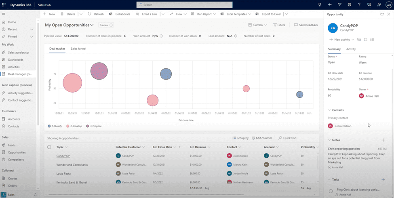Add a new note with plus icon
This screenshot has height=198, width=394.
pyautogui.click(x=383, y=140)
